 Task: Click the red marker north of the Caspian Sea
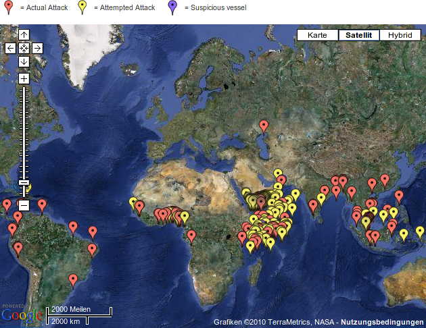264,127
